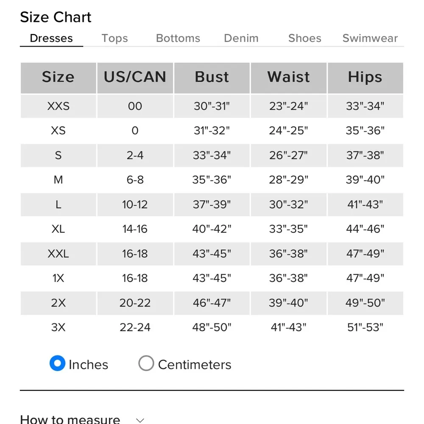Select the Bottoms tab
The width and height of the screenshot is (424, 424).
[x=178, y=38]
